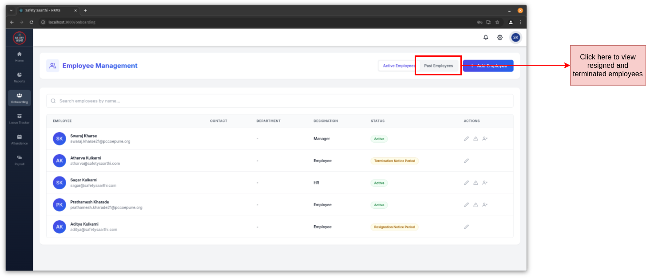The image size is (646, 278).
Task: Reload the page with the browser refresh button
Action: (32, 22)
